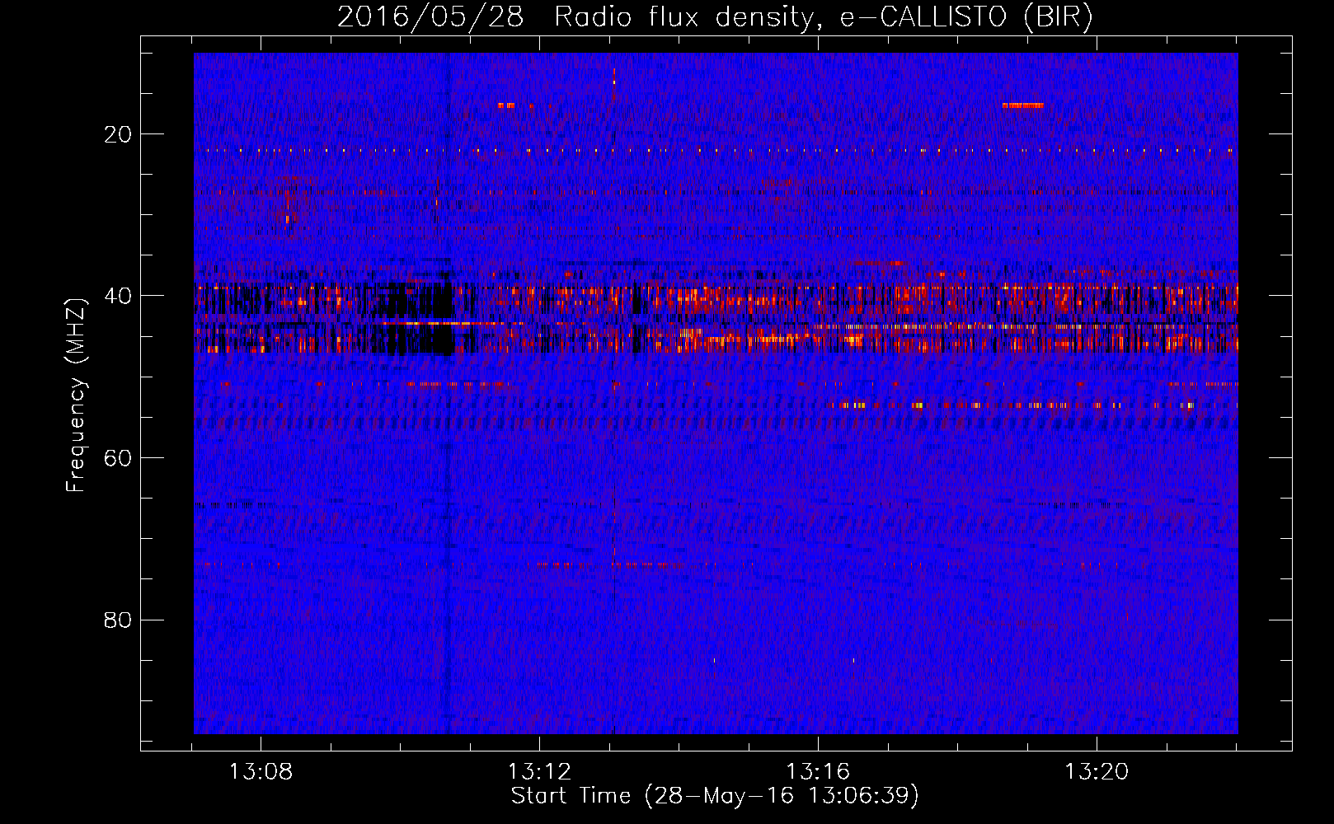Click the 13:16 time tick label
This screenshot has height=824, width=1334.
tap(818, 772)
